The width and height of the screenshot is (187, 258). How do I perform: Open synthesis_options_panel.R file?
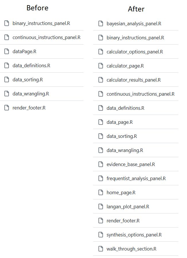click(x=134, y=235)
